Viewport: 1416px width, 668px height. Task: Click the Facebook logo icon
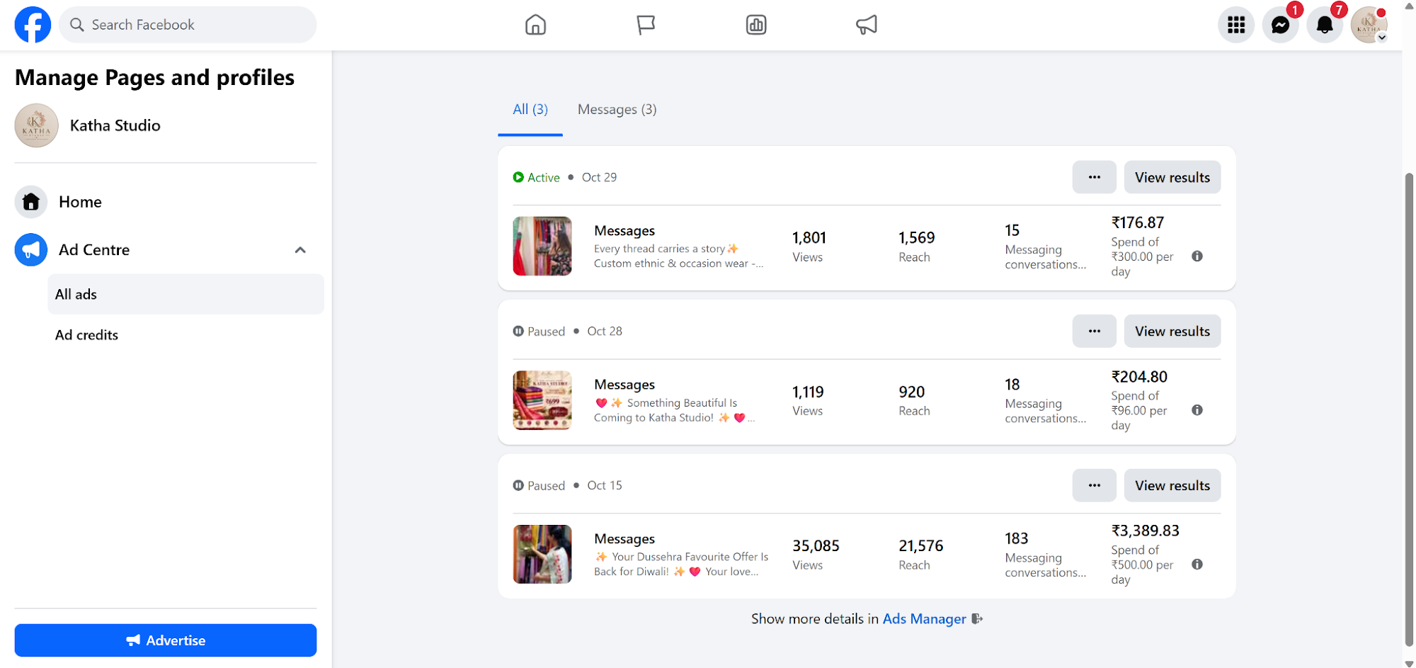(x=33, y=25)
